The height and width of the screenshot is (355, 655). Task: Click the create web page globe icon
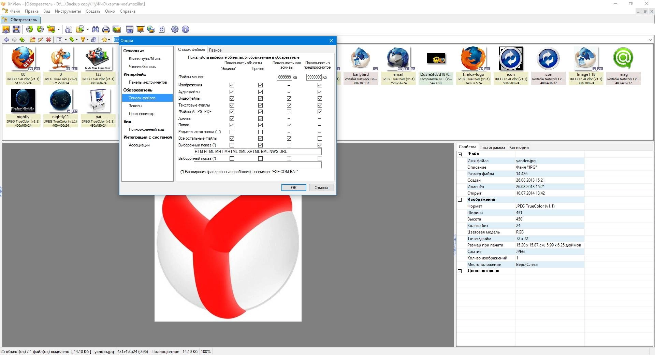tap(151, 29)
